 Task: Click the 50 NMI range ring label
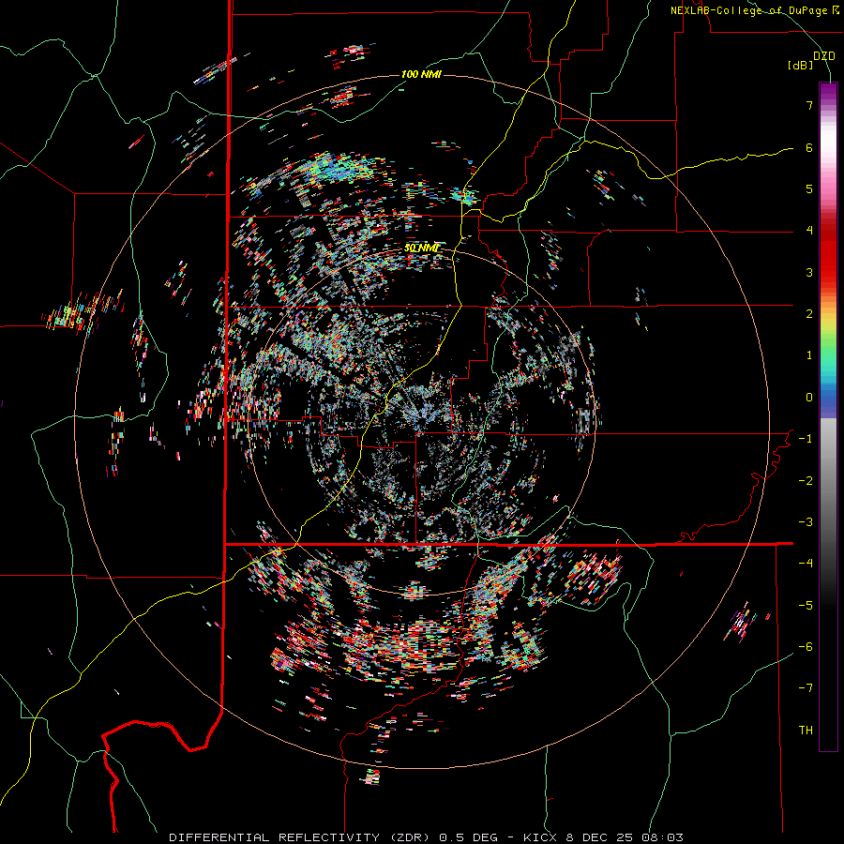pos(421,249)
